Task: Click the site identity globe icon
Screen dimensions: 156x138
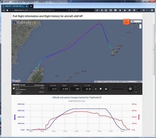Action: pos(7,10)
